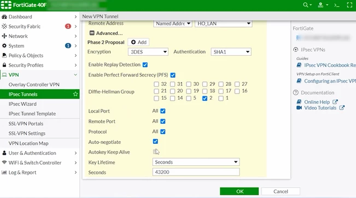The width and height of the screenshot is (356, 198).
Task: Open the HO_LAN address dropdown
Action: 224,24
